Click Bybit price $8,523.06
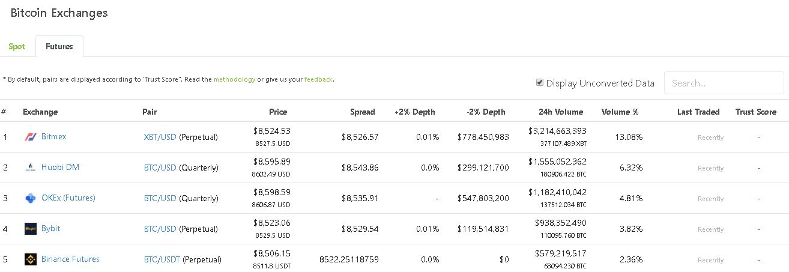This screenshot has width=789, height=272. click(x=272, y=222)
